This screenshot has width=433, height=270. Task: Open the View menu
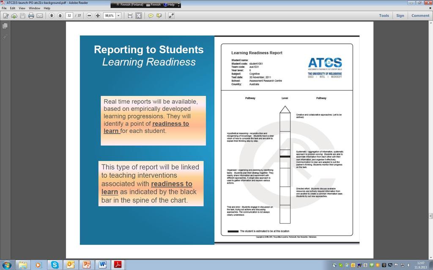[x=22, y=8]
